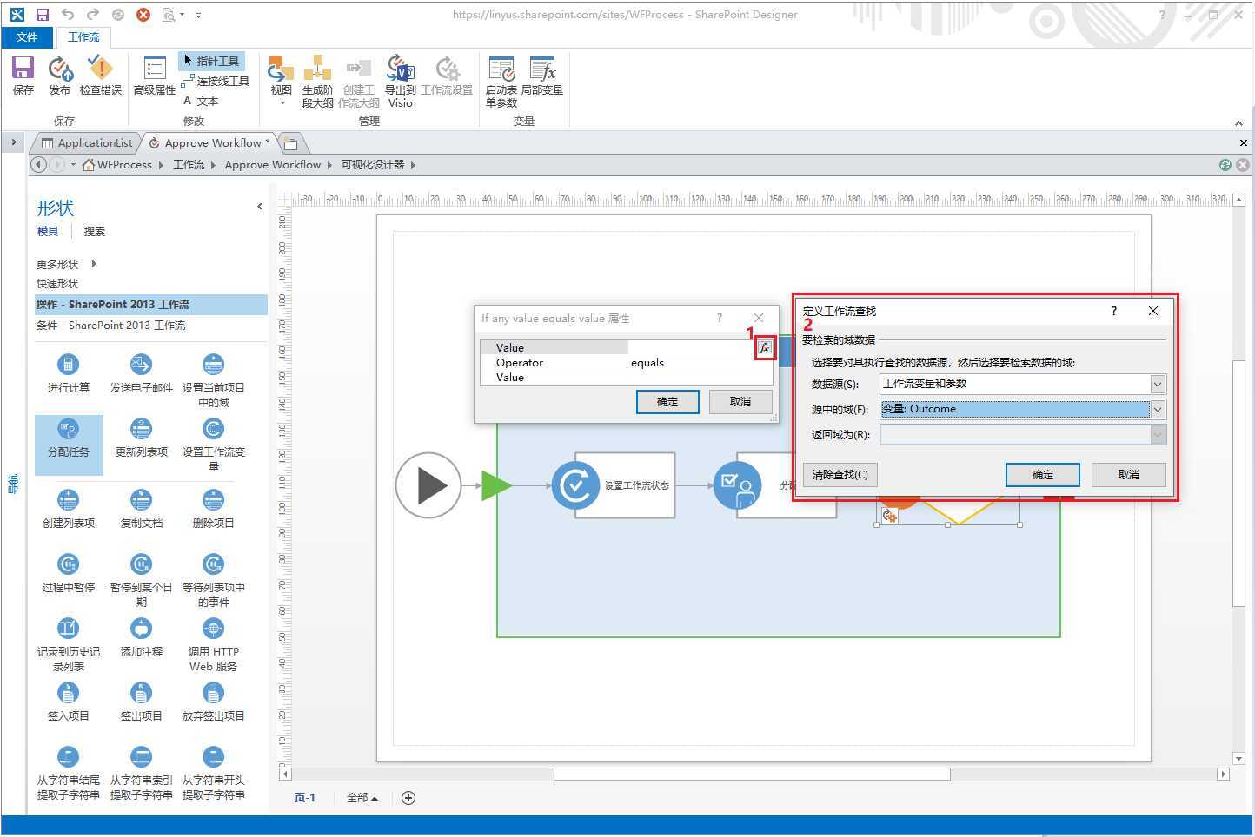Select the 记录到历史记录列表 shape

click(x=68, y=645)
